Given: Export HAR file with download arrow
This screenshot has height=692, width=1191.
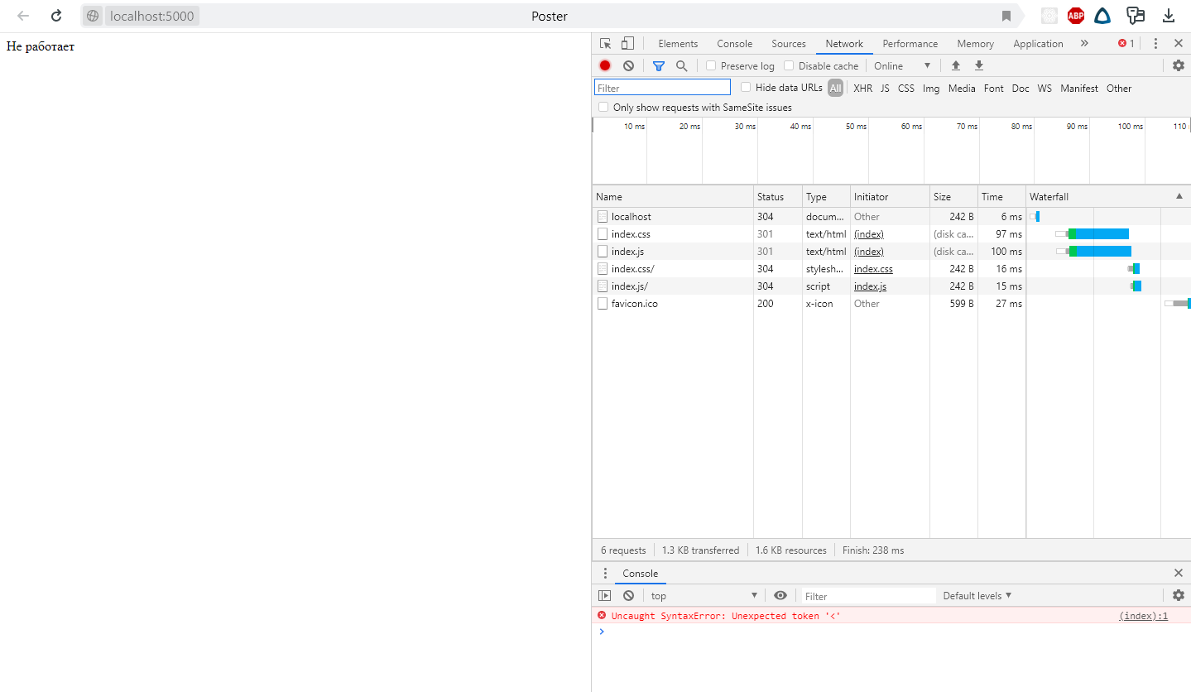Looking at the screenshot, I should (x=979, y=65).
